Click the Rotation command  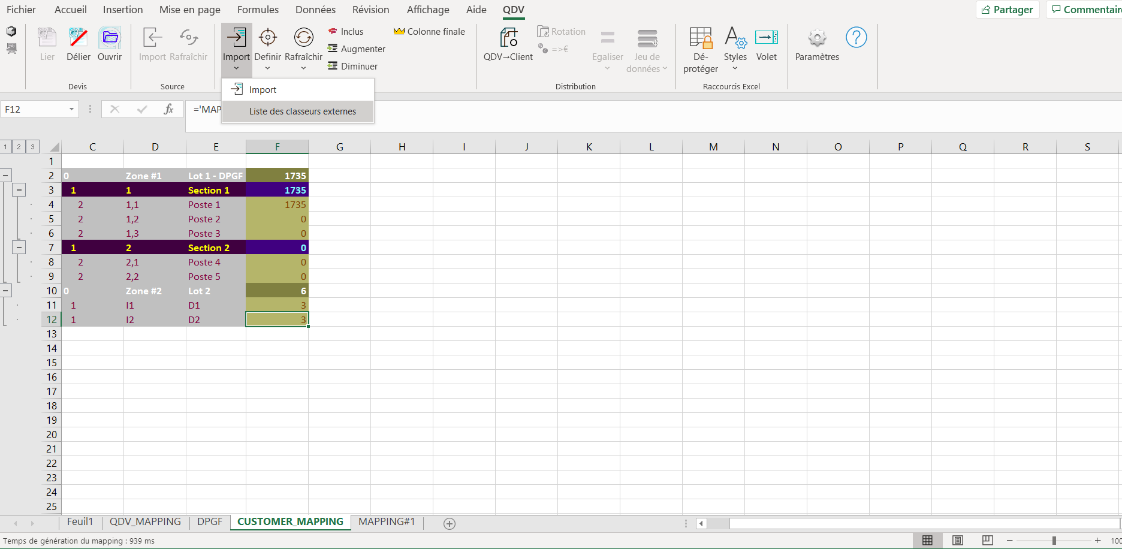point(562,32)
